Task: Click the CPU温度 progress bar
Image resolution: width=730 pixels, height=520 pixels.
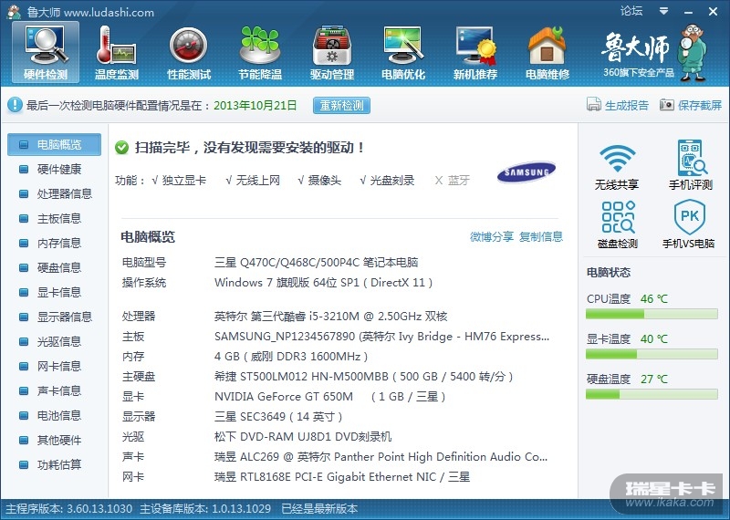Action: point(652,314)
